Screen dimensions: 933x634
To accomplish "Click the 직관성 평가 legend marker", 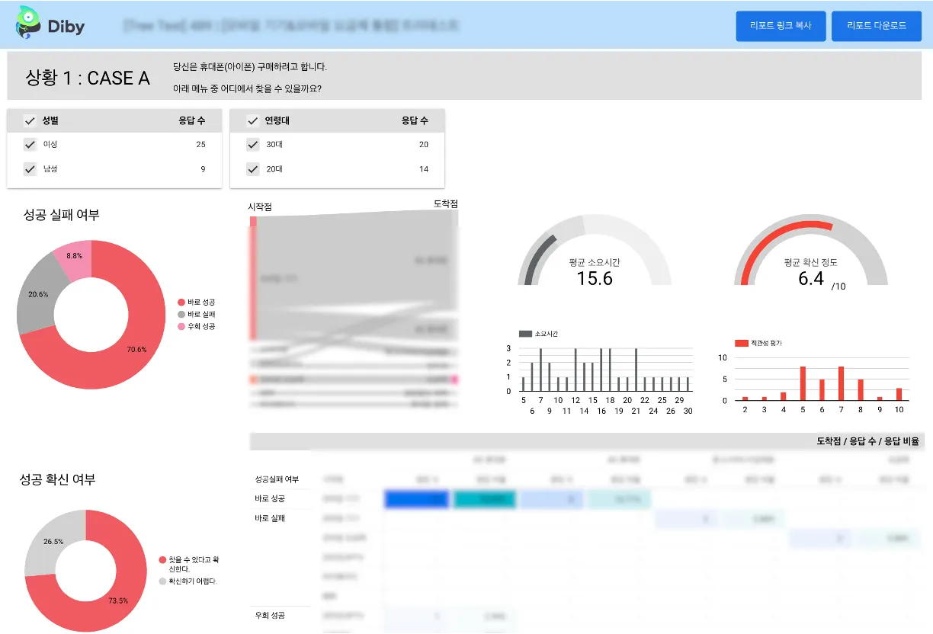I will [742, 344].
